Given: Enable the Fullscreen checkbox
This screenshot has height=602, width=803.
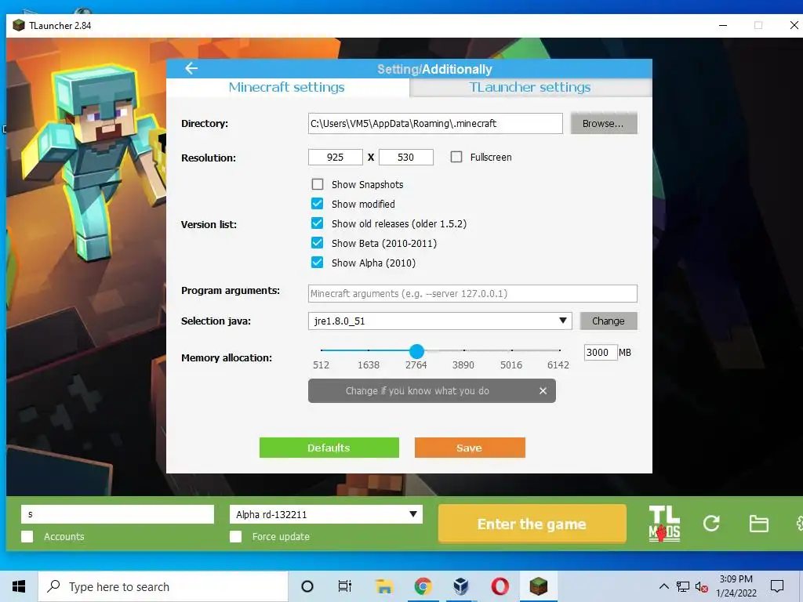Looking at the screenshot, I should coord(456,157).
